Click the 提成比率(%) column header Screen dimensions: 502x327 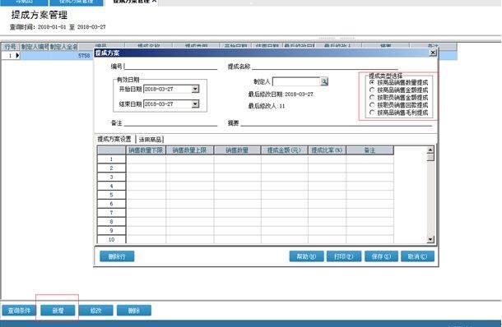[x=327, y=150]
